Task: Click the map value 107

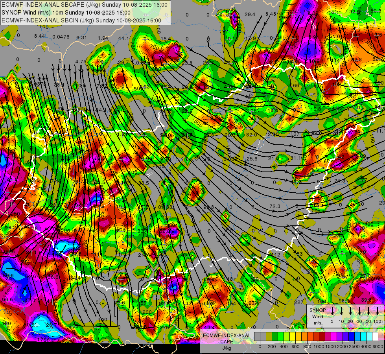Action: pyautogui.click(x=295, y=134)
